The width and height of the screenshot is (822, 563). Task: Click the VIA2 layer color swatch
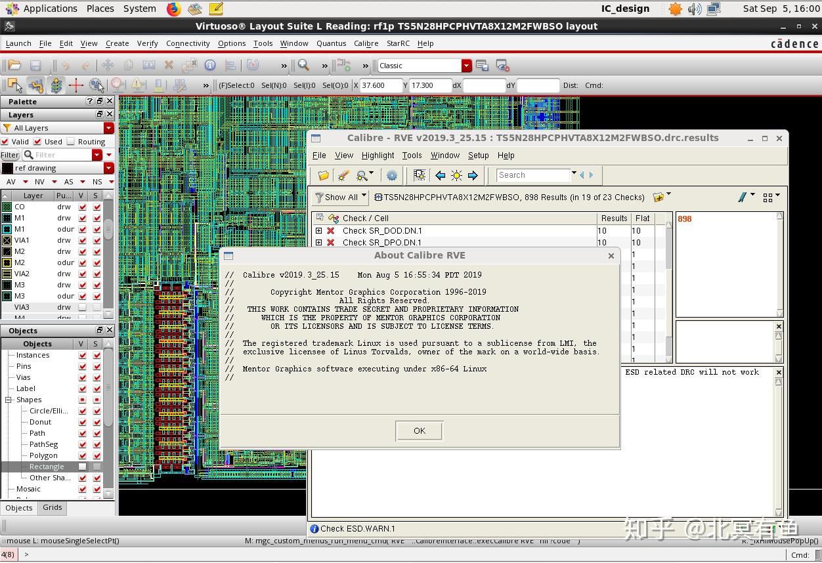(x=7, y=274)
